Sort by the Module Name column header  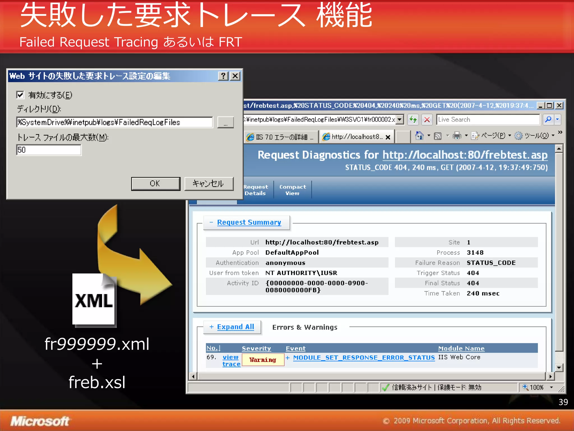[461, 348]
